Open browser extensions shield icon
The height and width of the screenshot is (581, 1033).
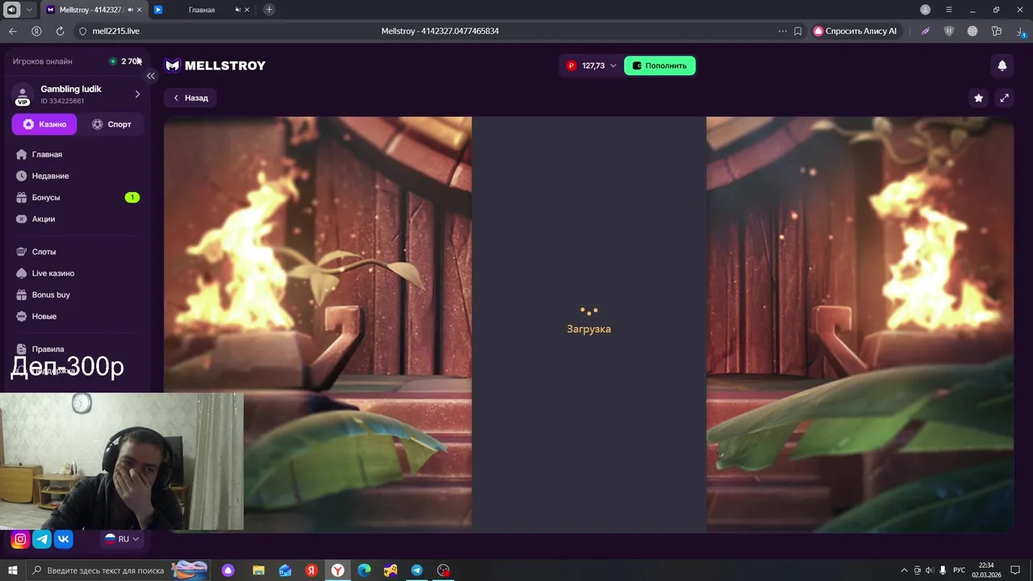pos(949,31)
